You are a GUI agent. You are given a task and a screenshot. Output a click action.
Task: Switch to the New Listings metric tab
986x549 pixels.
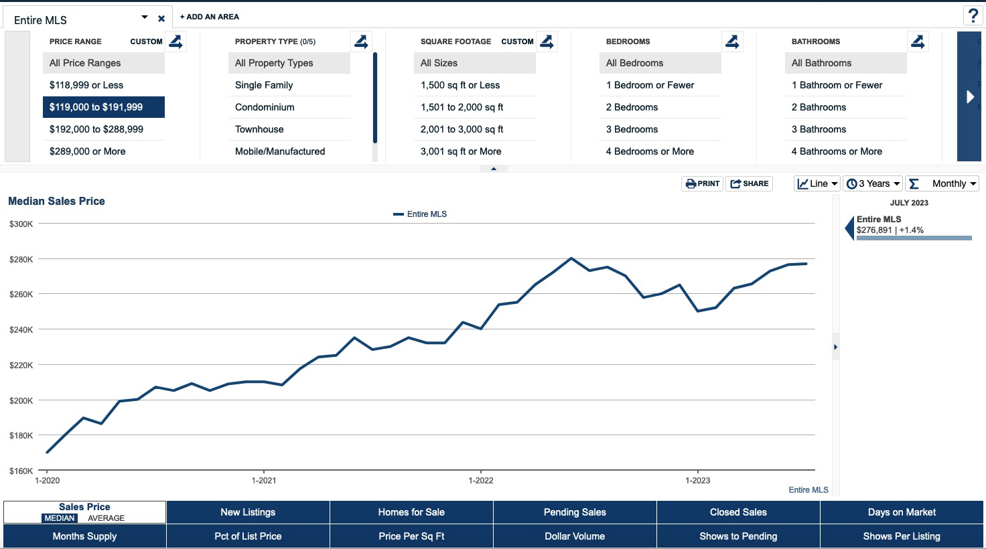248,512
